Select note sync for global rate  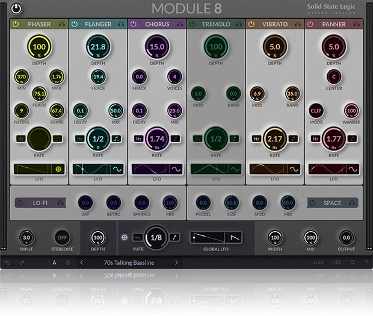click(174, 237)
